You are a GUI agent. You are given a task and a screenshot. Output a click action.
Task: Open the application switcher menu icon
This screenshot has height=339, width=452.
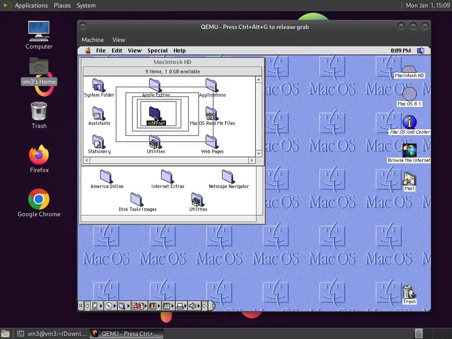[x=421, y=51]
